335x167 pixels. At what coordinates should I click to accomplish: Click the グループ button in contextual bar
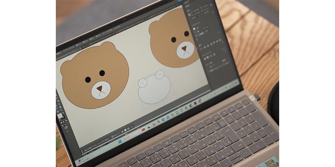click(116, 135)
